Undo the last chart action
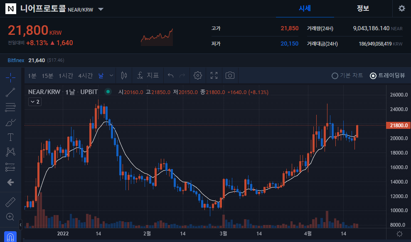411x242 pixels. coord(171,75)
